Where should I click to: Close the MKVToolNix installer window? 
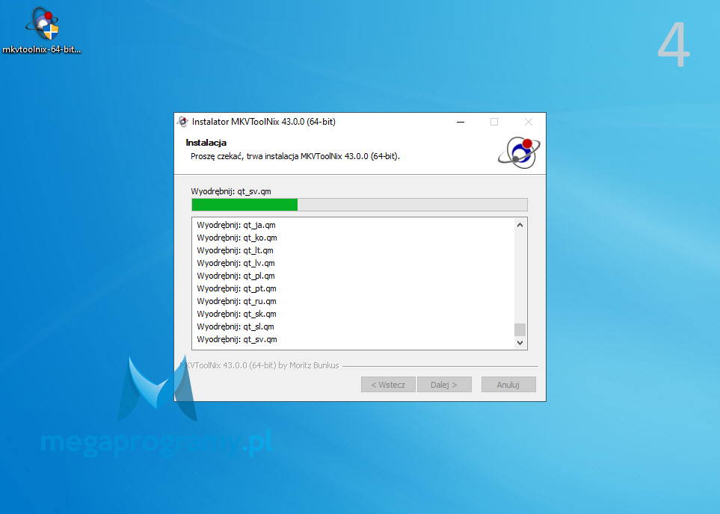(529, 122)
